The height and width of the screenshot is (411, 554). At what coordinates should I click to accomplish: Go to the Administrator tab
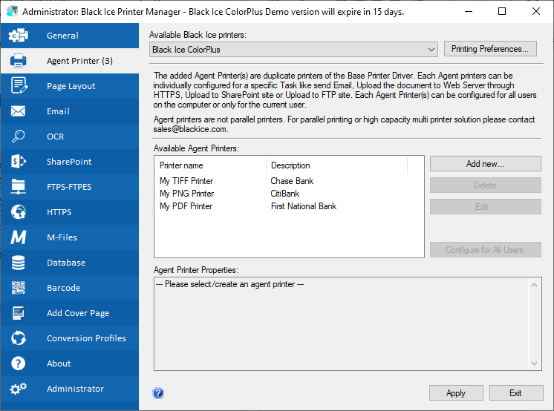pyautogui.click(x=75, y=389)
